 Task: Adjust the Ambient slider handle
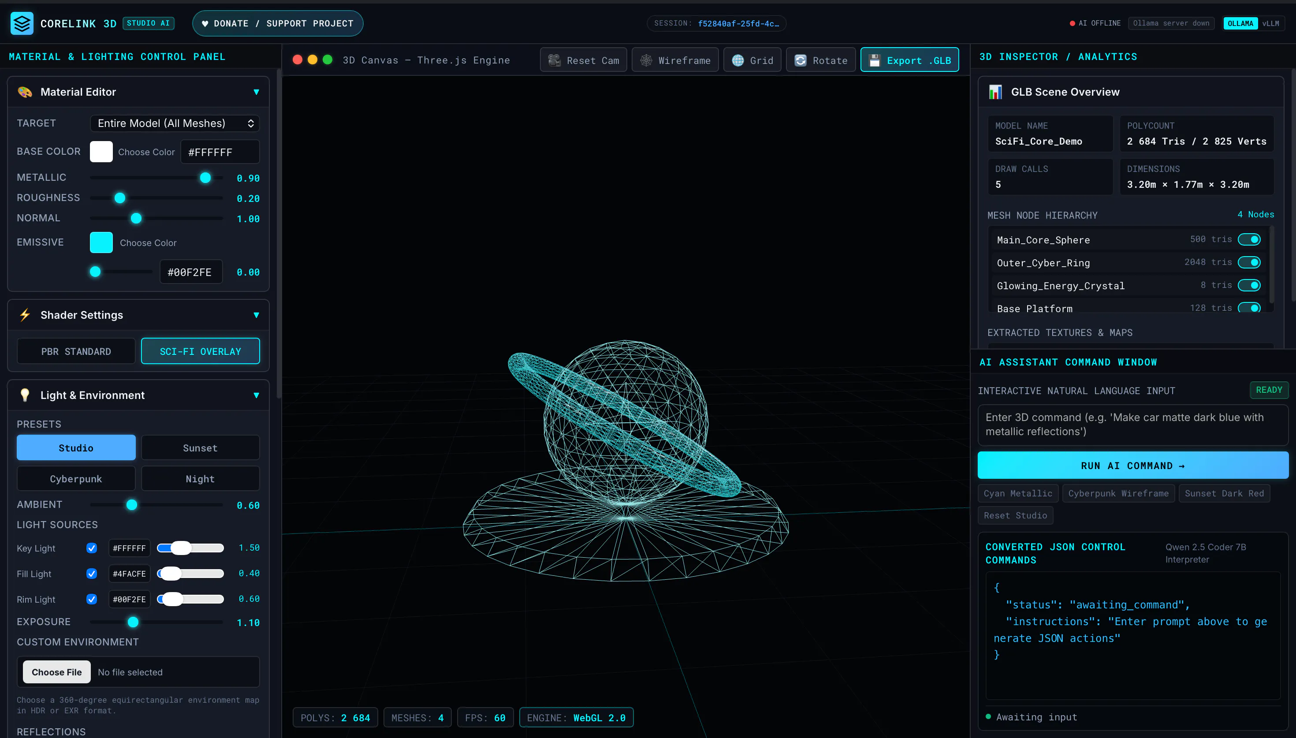[131, 505]
